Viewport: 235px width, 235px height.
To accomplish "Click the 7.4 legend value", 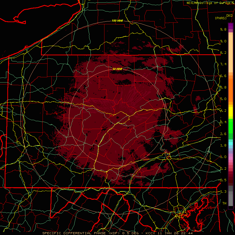I will [223, 64].
